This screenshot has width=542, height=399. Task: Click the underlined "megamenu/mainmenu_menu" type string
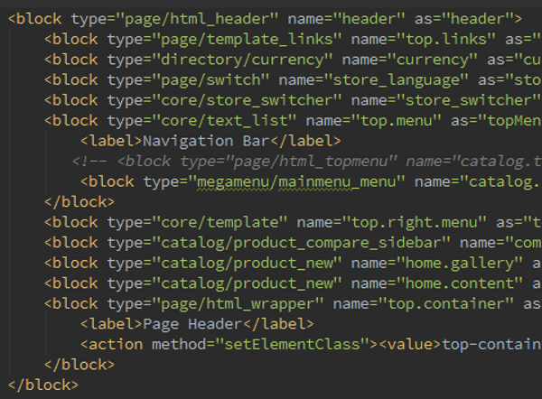[296, 182]
